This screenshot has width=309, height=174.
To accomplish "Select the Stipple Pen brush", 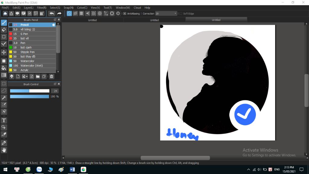I will coord(32,52).
